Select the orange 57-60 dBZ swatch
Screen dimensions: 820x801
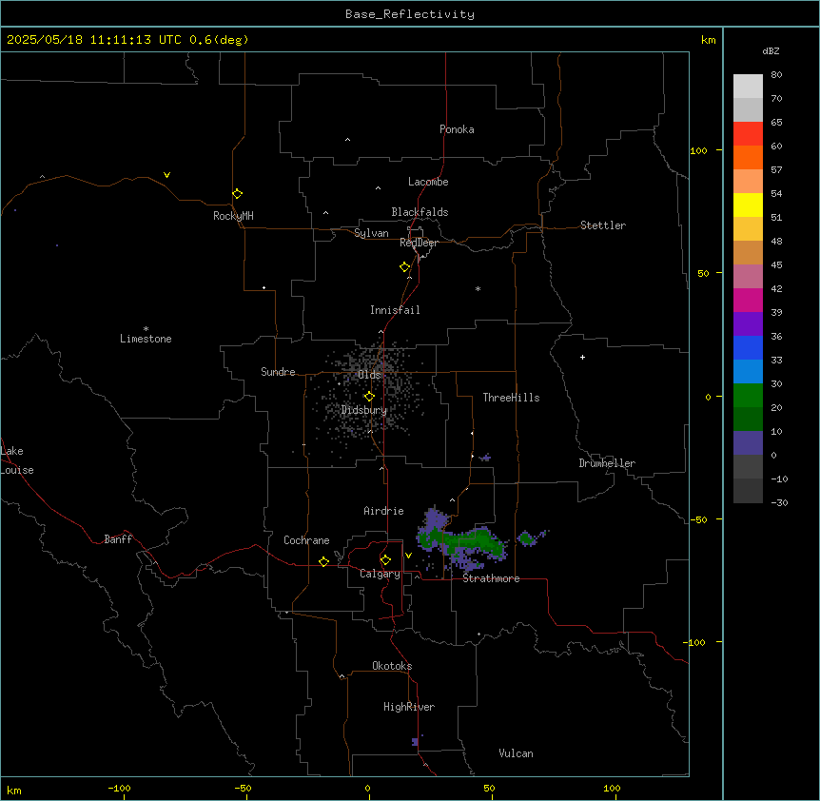[x=748, y=157]
